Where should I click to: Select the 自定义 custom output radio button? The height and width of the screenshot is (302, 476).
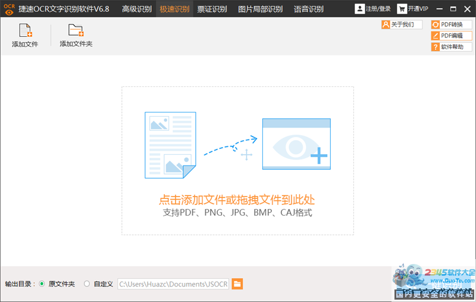pyautogui.click(x=87, y=284)
